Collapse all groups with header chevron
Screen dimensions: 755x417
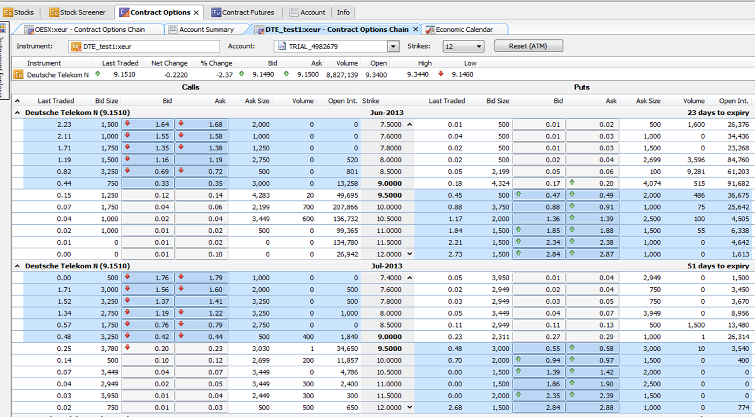click(x=17, y=101)
